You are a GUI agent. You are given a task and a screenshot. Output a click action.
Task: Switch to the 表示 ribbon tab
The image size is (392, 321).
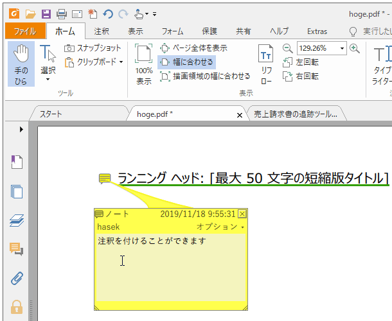pos(136,31)
